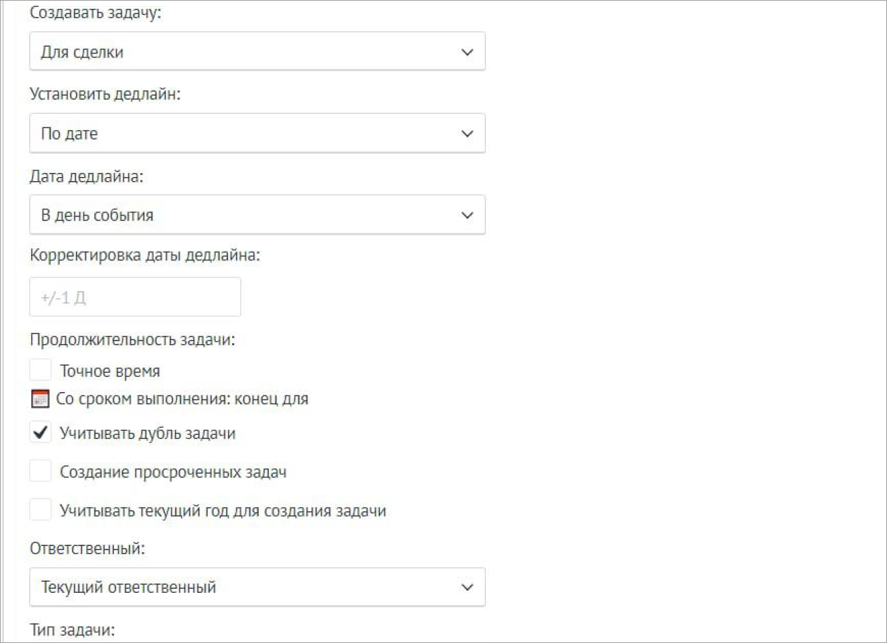The image size is (887, 643).
Task: Click the chevron arrow in По дате dropdown
Action: (x=467, y=134)
